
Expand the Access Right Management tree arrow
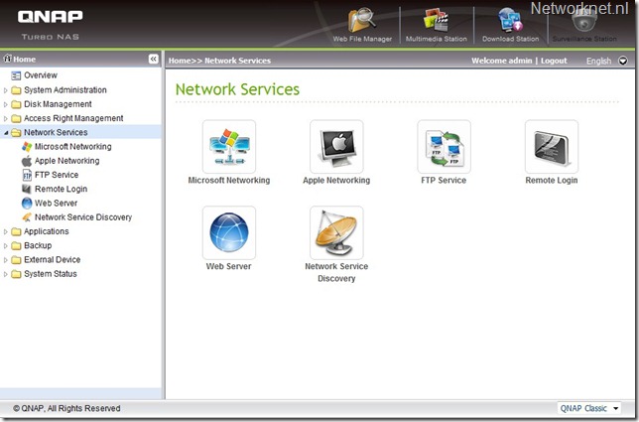[5, 118]
